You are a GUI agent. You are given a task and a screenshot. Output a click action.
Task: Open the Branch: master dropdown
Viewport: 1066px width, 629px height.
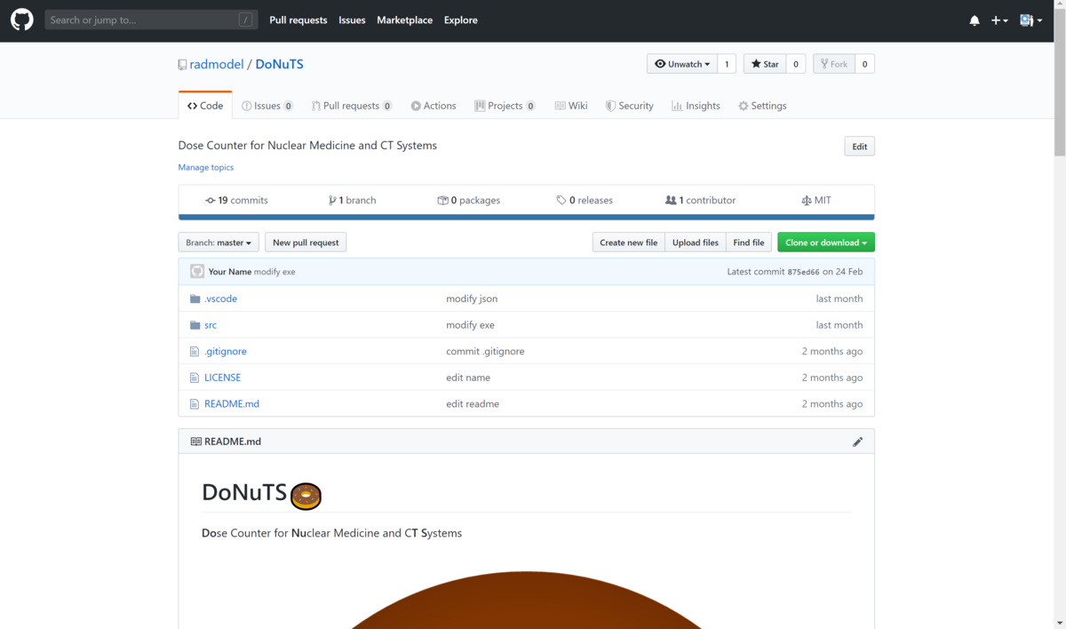tap(219, 243)
